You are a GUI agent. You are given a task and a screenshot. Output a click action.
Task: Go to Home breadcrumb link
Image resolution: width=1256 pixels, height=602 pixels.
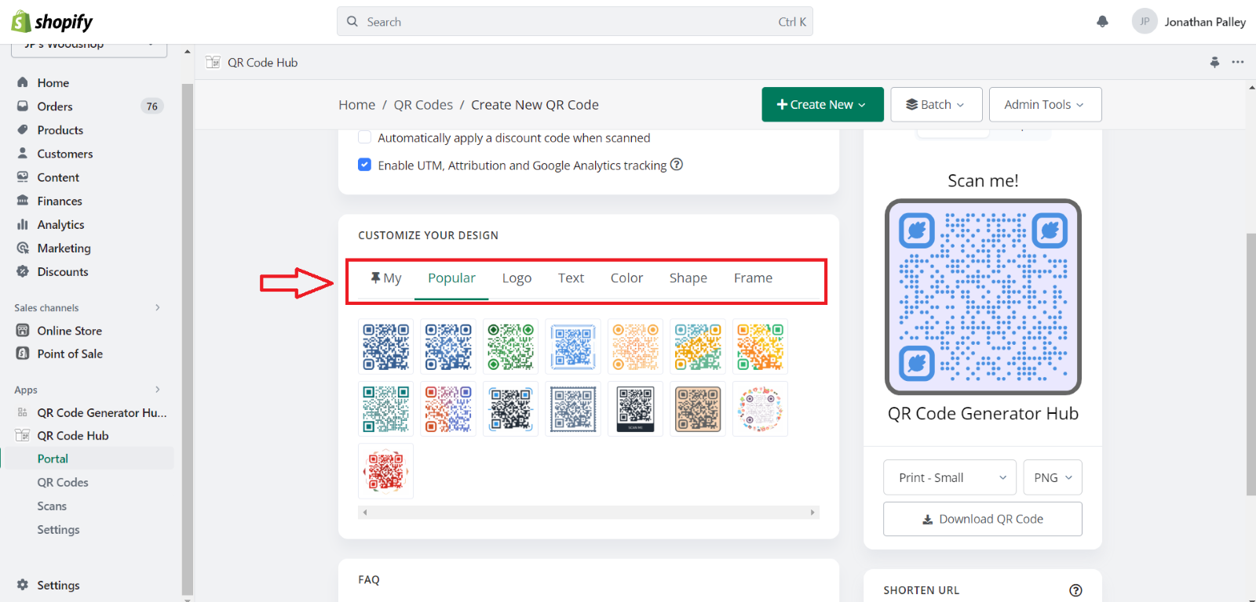click(x=356, y=105)
